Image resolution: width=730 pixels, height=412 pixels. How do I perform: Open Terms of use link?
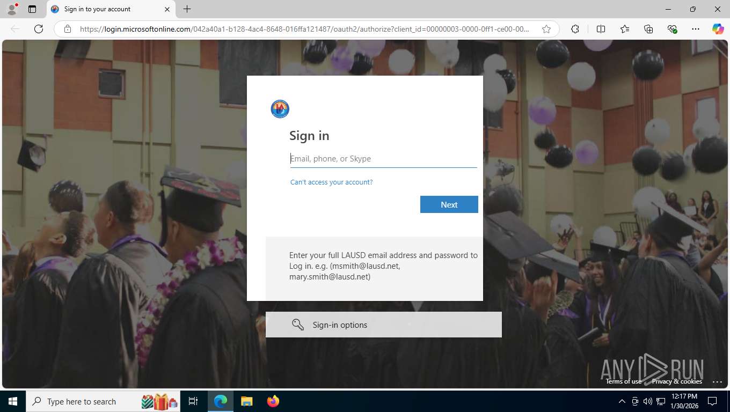tap(623, 381)
